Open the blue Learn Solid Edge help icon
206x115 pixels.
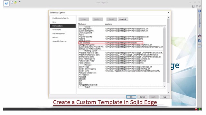tap(200, 11)
